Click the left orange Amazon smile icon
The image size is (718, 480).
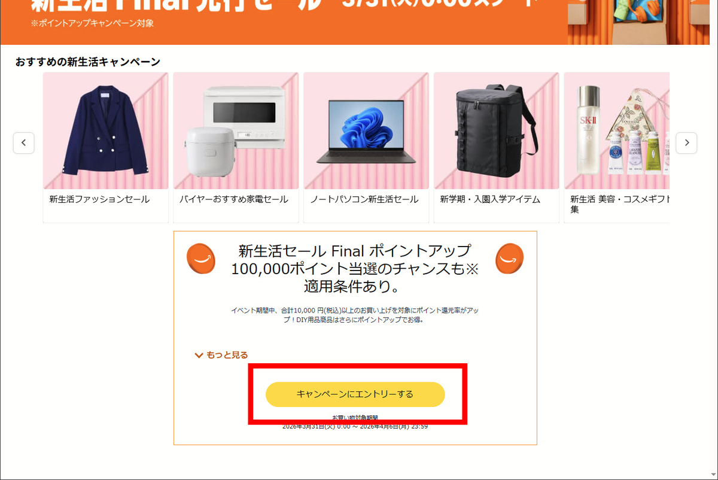201,259
